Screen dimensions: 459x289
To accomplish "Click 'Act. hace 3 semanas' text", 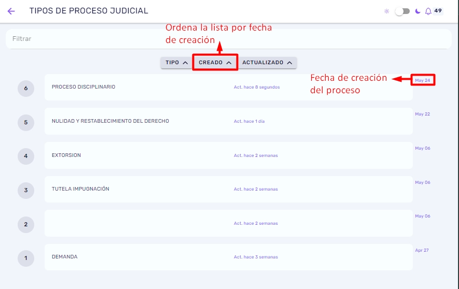I will (256, 257).
